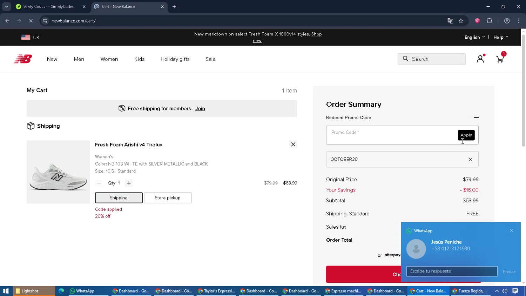Remove the OCTOBER20 promo code

(x=470, y=160)
